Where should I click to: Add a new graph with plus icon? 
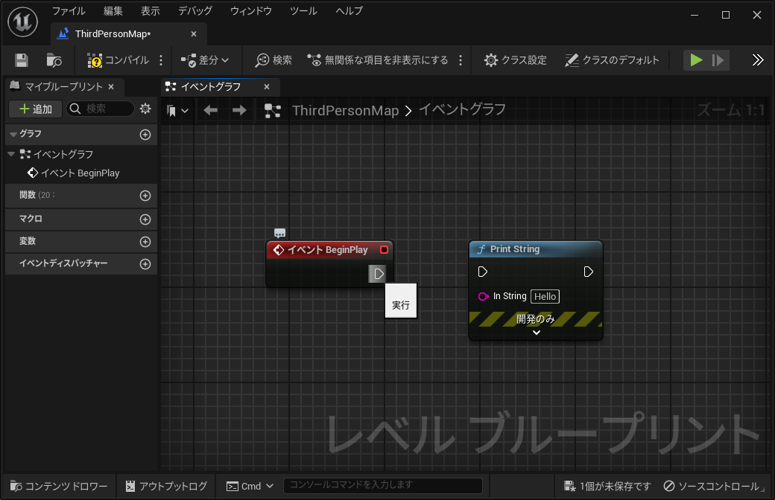145,135
